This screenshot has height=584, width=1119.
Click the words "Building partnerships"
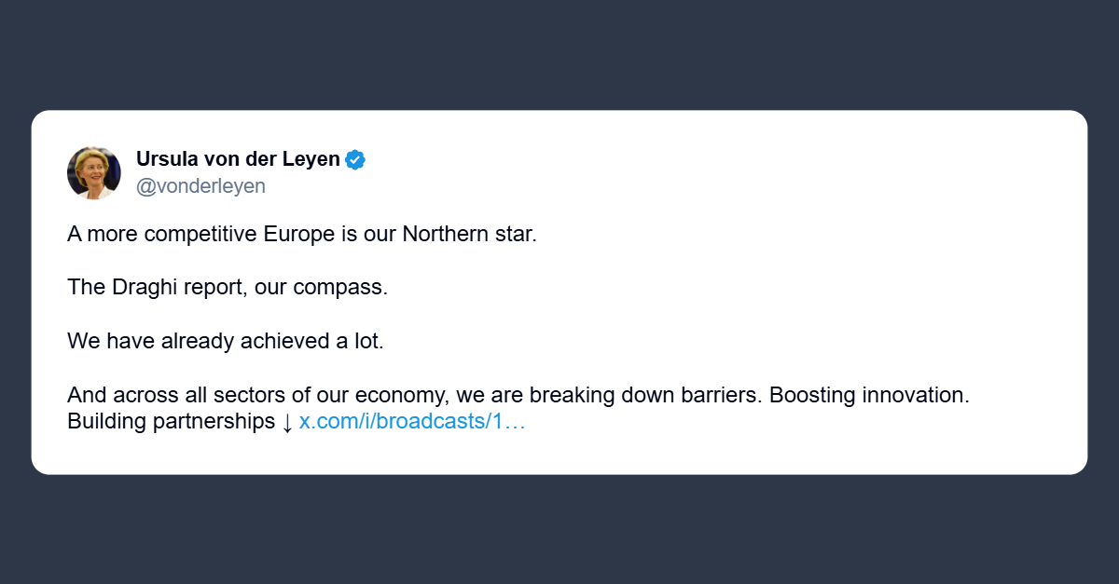pyautogui.click(x=171, y=422)
